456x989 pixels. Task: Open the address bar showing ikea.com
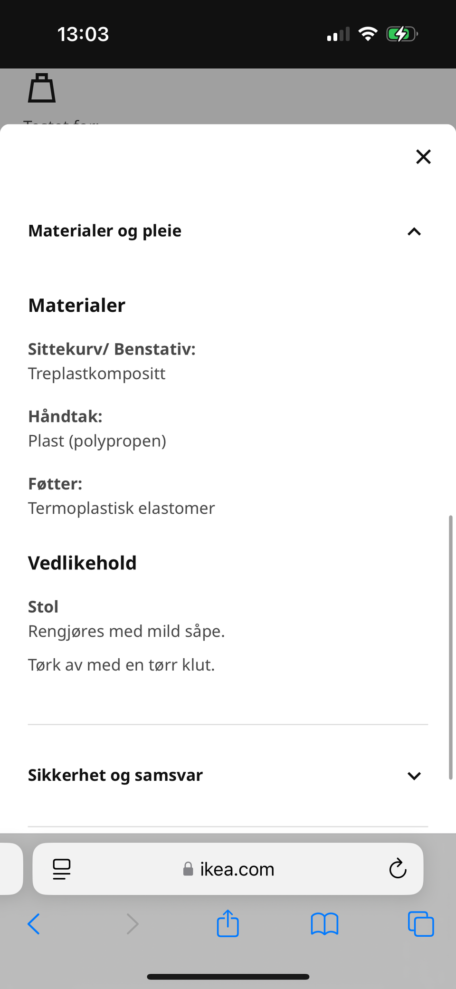[x=236, y=869]
